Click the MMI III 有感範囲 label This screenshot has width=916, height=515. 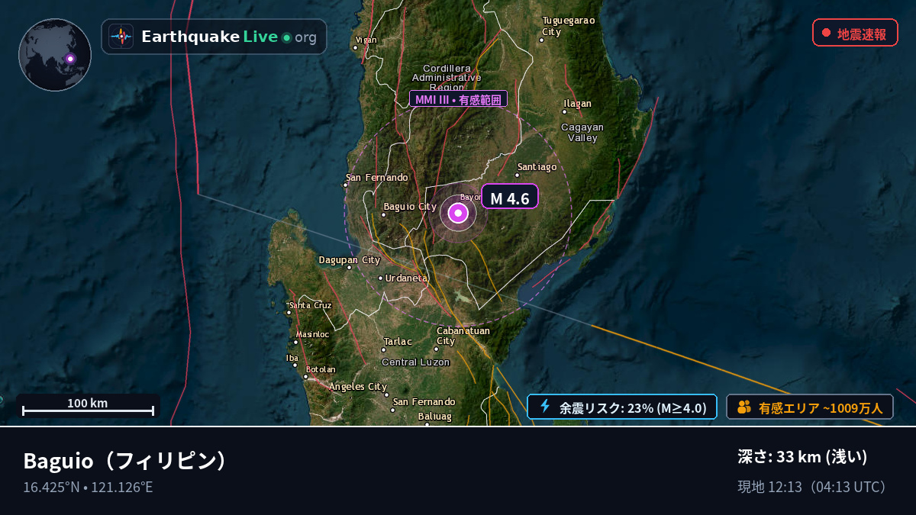coord(458,99)
